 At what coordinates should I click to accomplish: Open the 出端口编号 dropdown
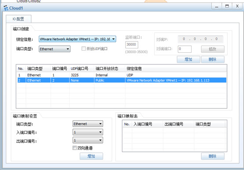coord(88,140)
